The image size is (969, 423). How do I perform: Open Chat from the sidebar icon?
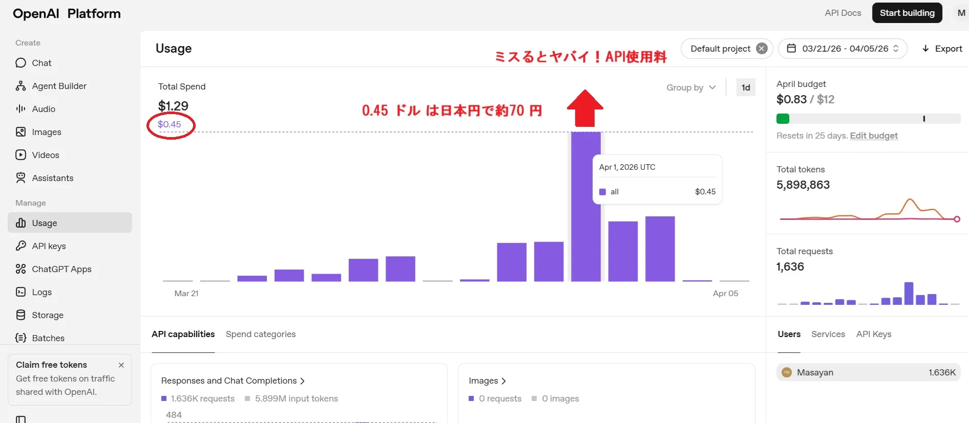point(20,63)
